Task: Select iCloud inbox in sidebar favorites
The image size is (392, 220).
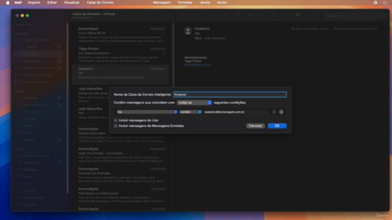Action: click(x=38, y=54)
